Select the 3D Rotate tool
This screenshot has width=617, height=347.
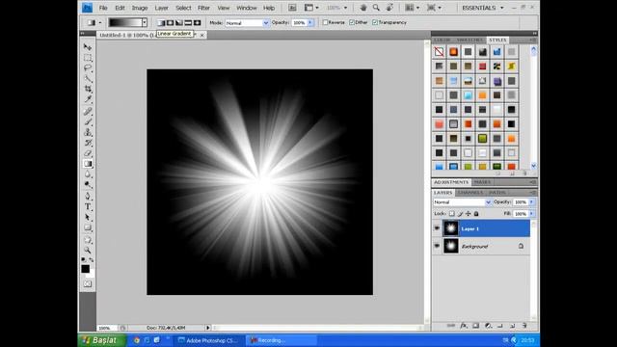[88, 240]
